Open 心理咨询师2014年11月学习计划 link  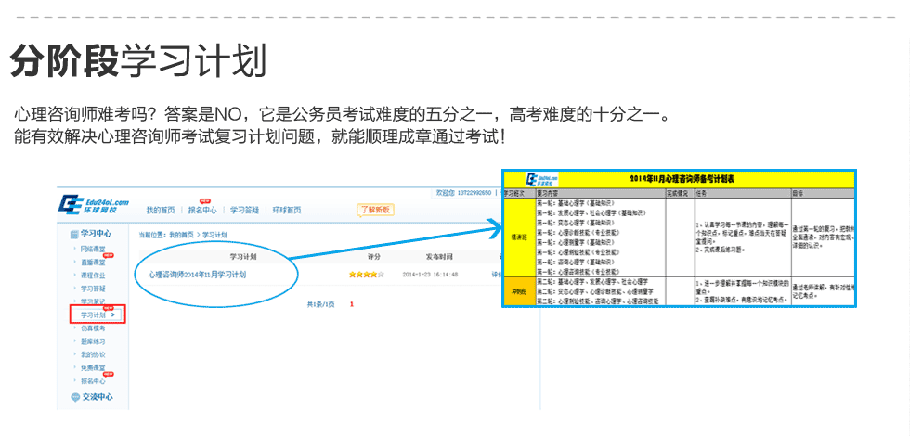point(197,275)
